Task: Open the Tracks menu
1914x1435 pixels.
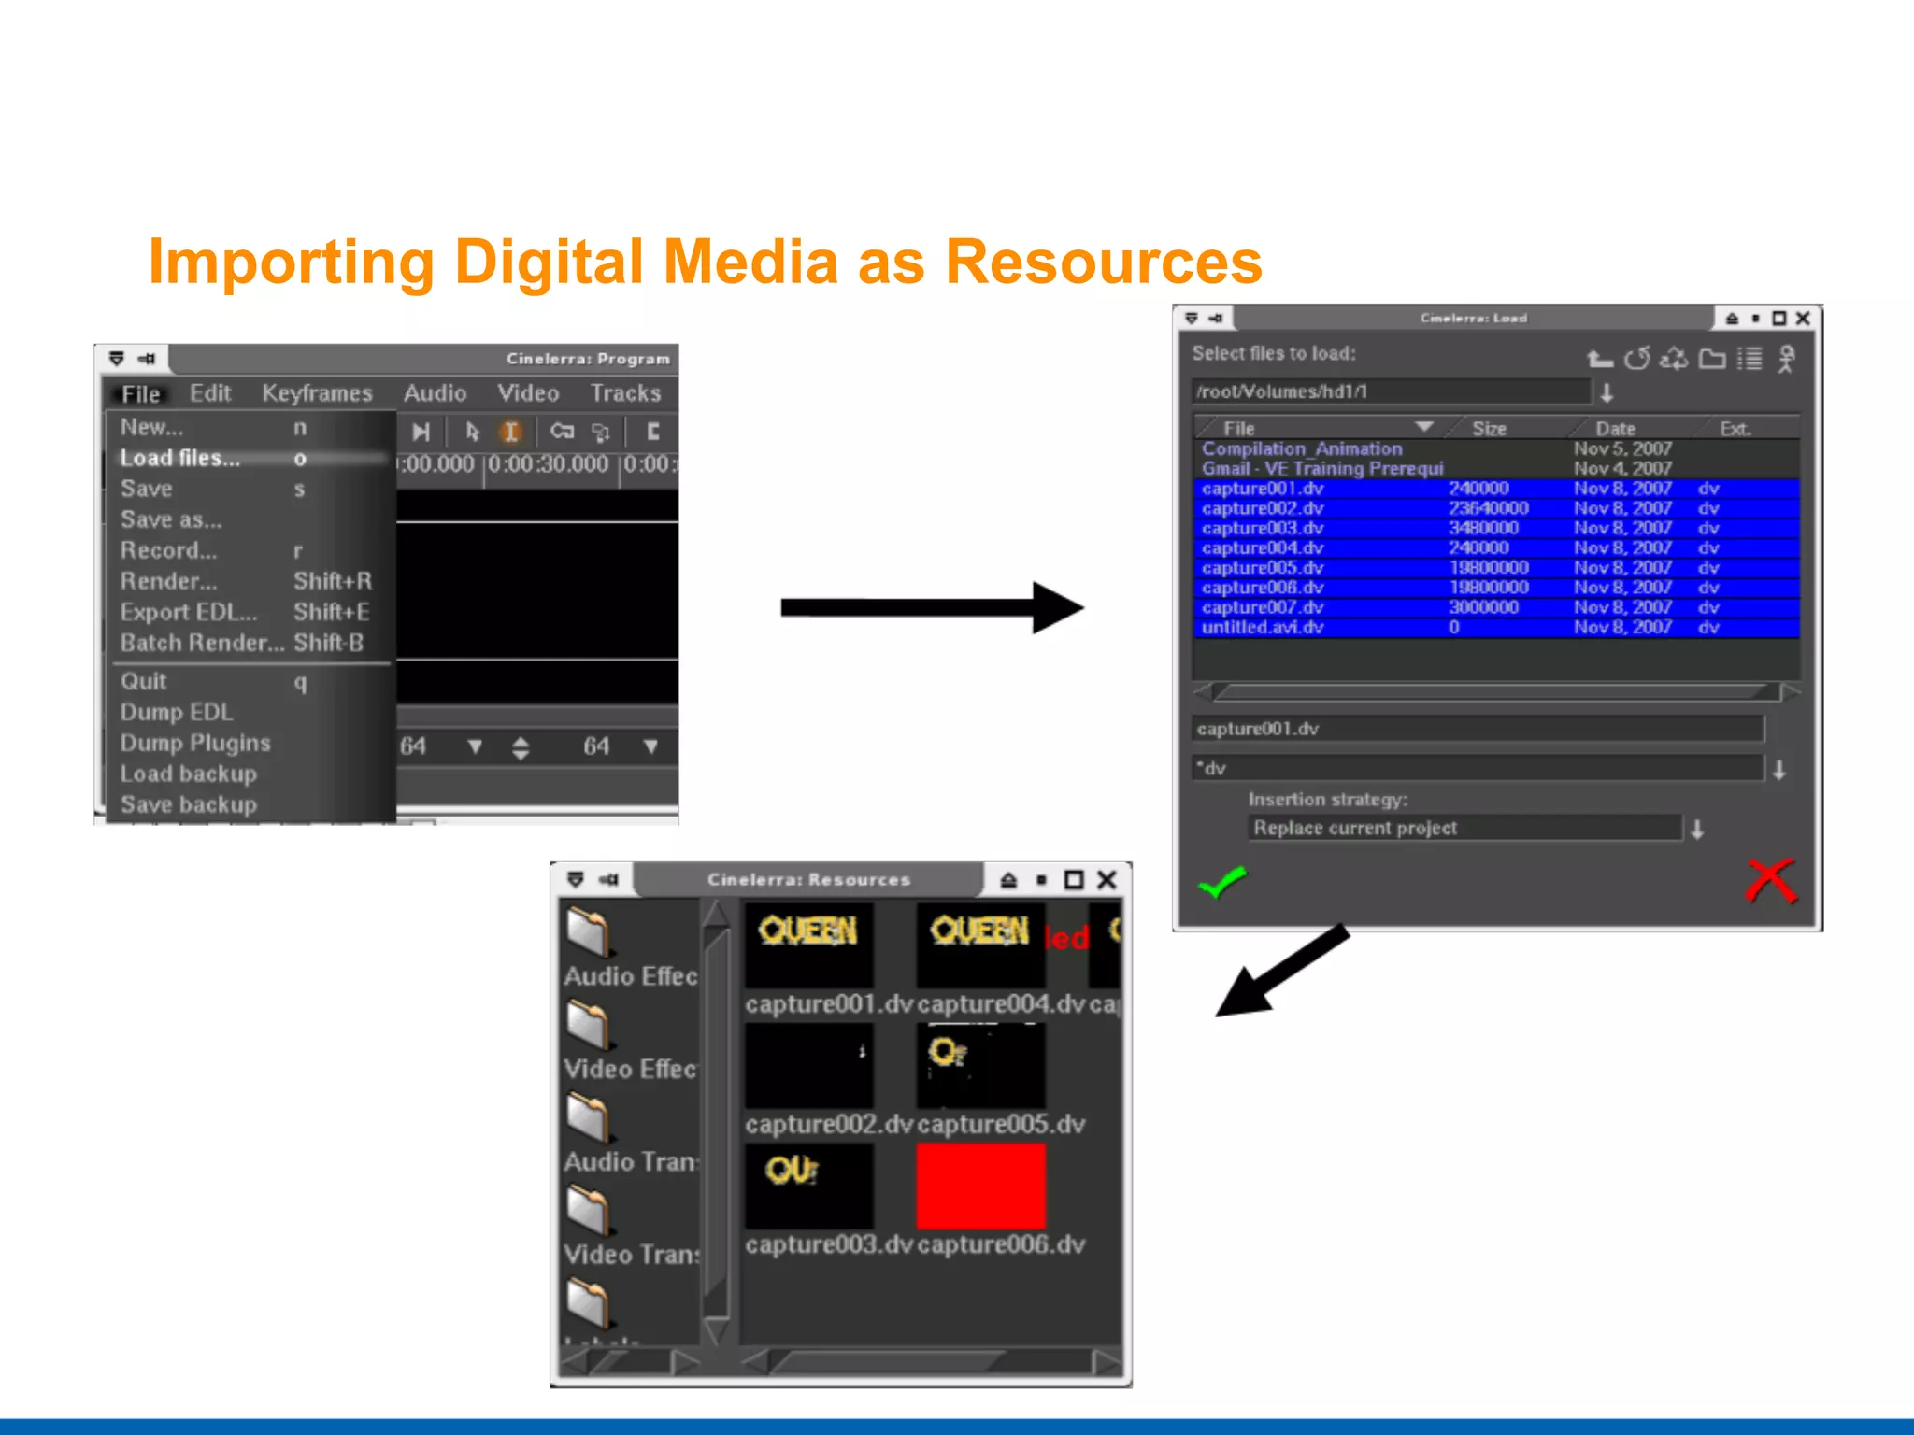Action: 625,393
